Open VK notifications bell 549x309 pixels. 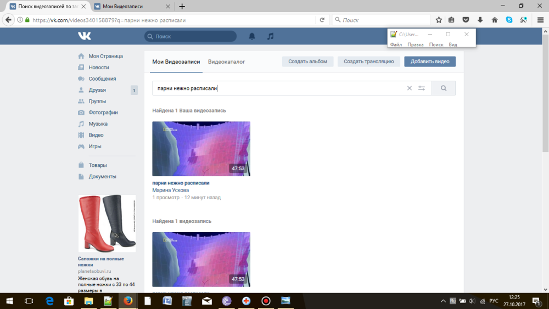point(252,36)
